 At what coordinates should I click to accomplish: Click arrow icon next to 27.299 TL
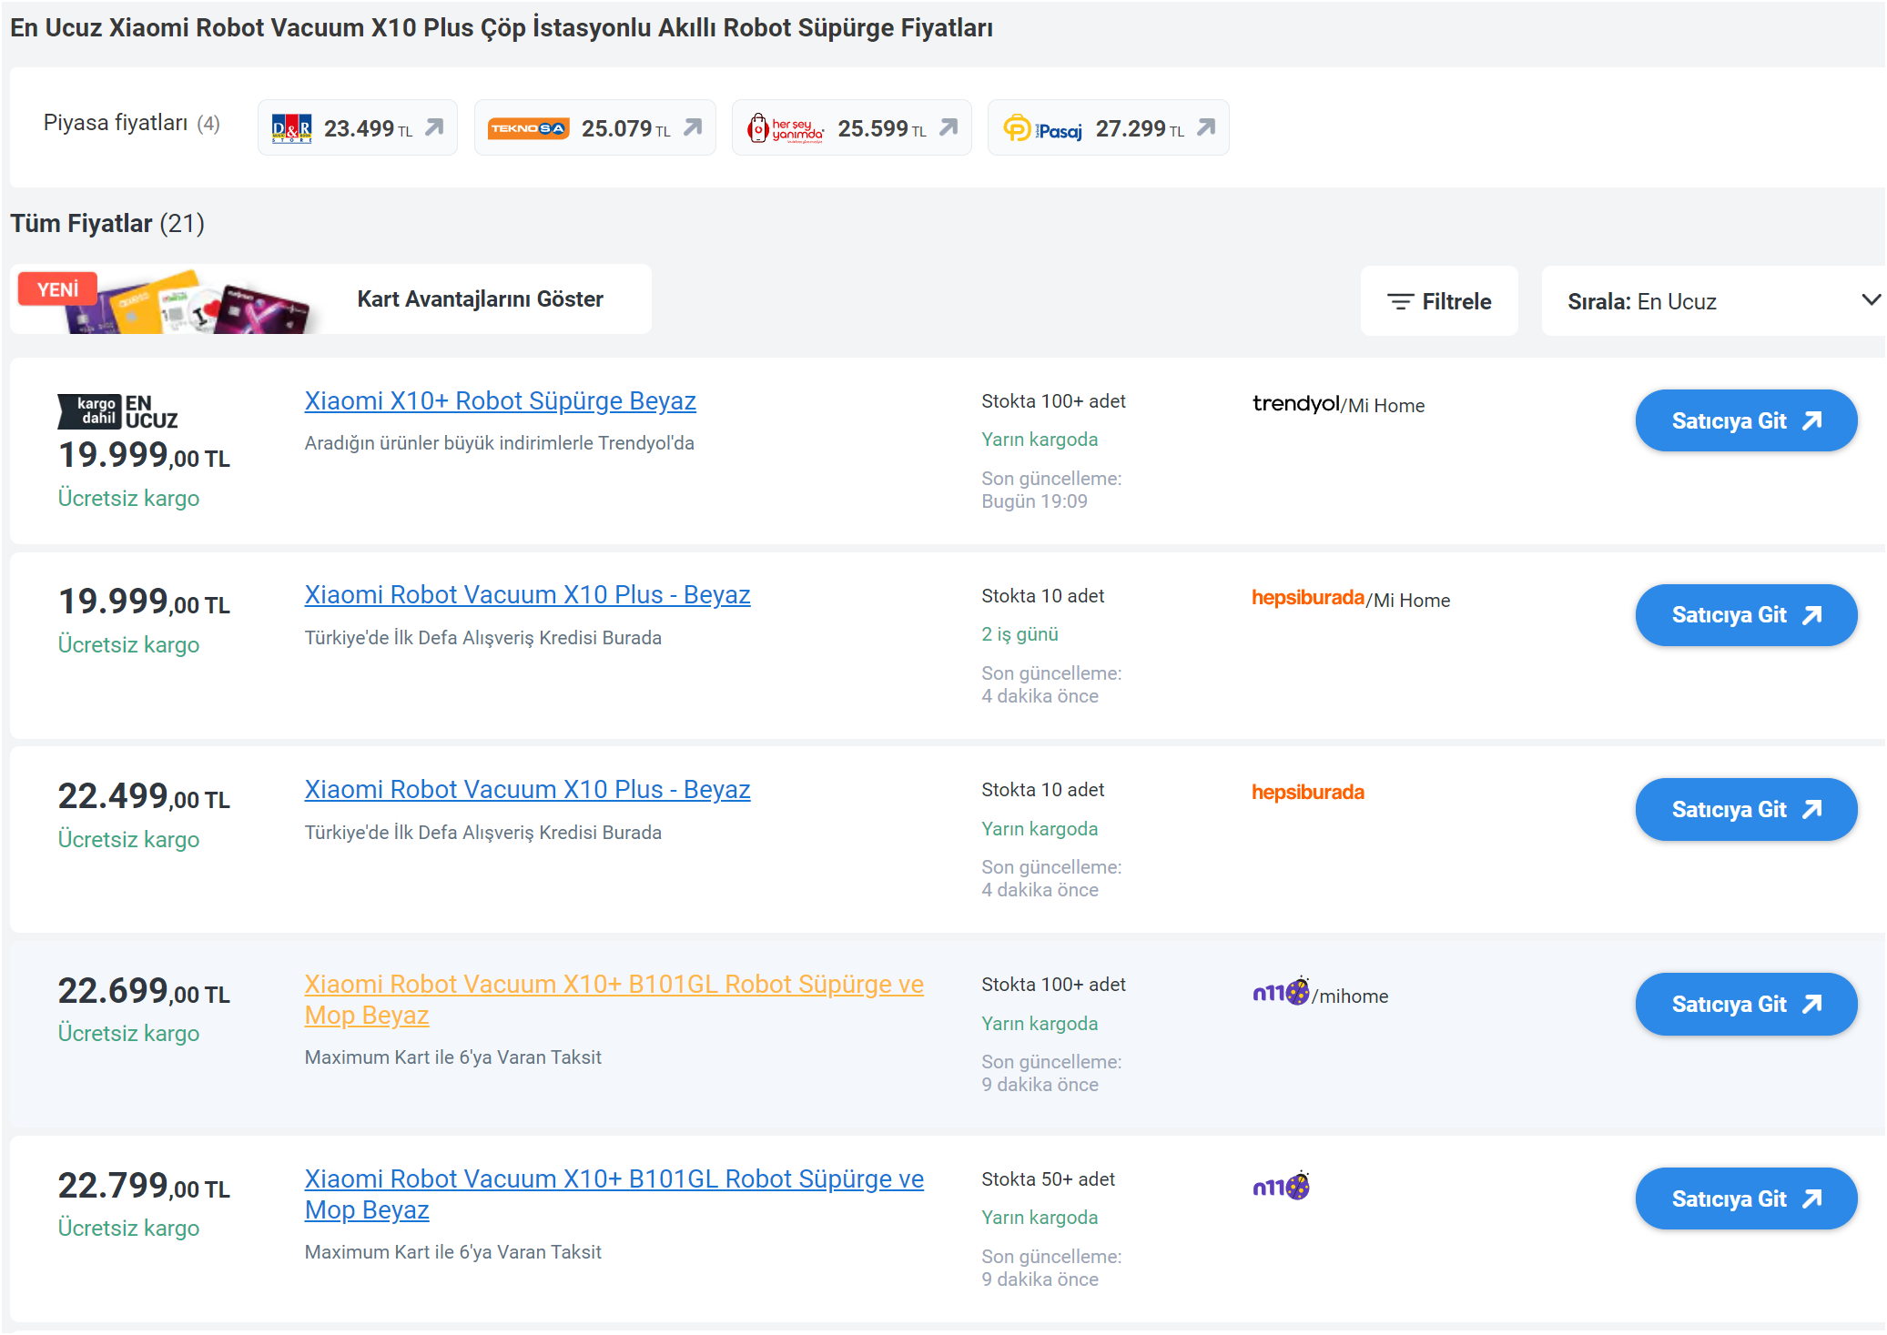1206,127
